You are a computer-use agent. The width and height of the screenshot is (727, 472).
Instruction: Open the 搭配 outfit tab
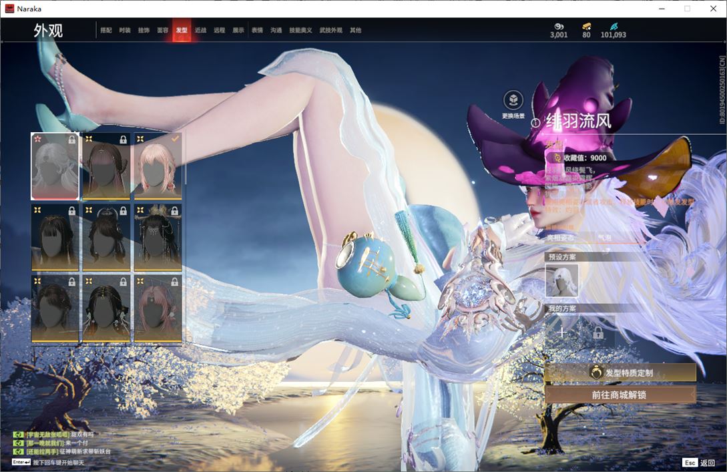pos(106,30)
